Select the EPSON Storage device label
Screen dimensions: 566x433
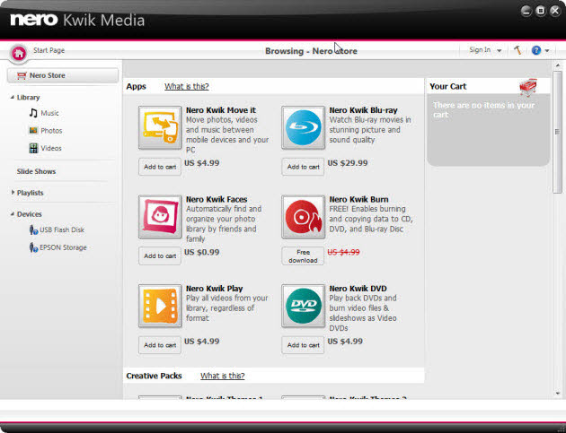tap(63, 247)
